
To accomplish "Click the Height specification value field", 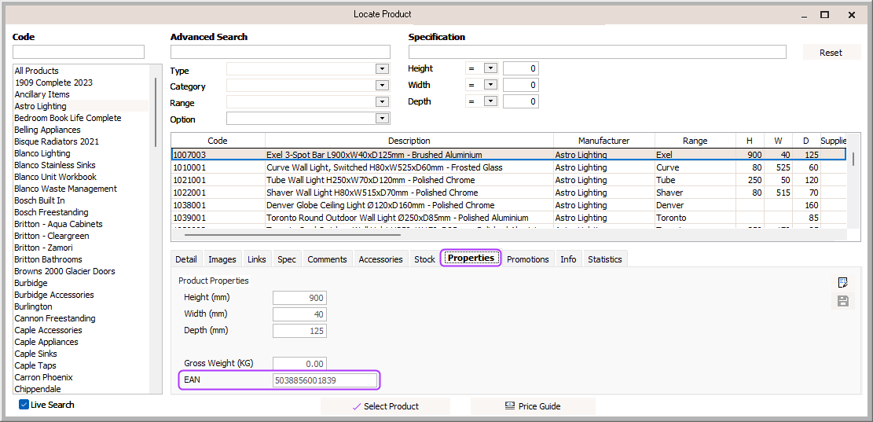I will point(520,68).
